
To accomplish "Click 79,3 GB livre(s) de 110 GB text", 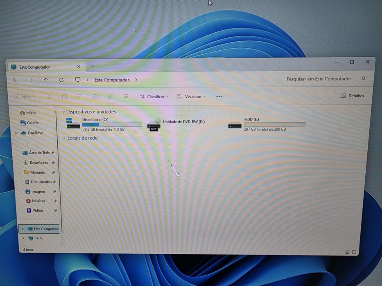I will 104,130.
